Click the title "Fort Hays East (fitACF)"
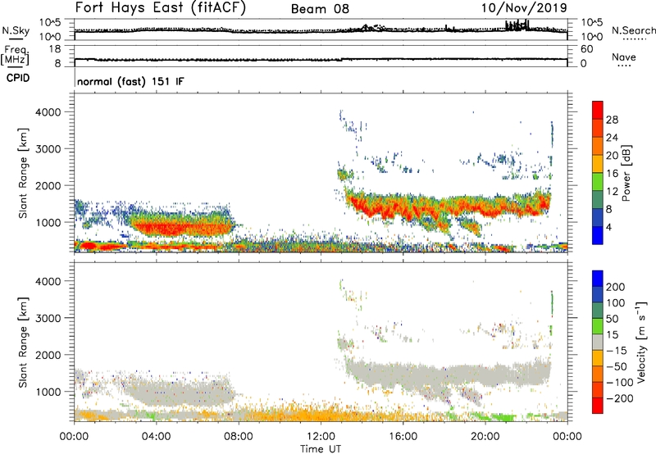This screenshot has height=454, width=656. click(161, 7)
